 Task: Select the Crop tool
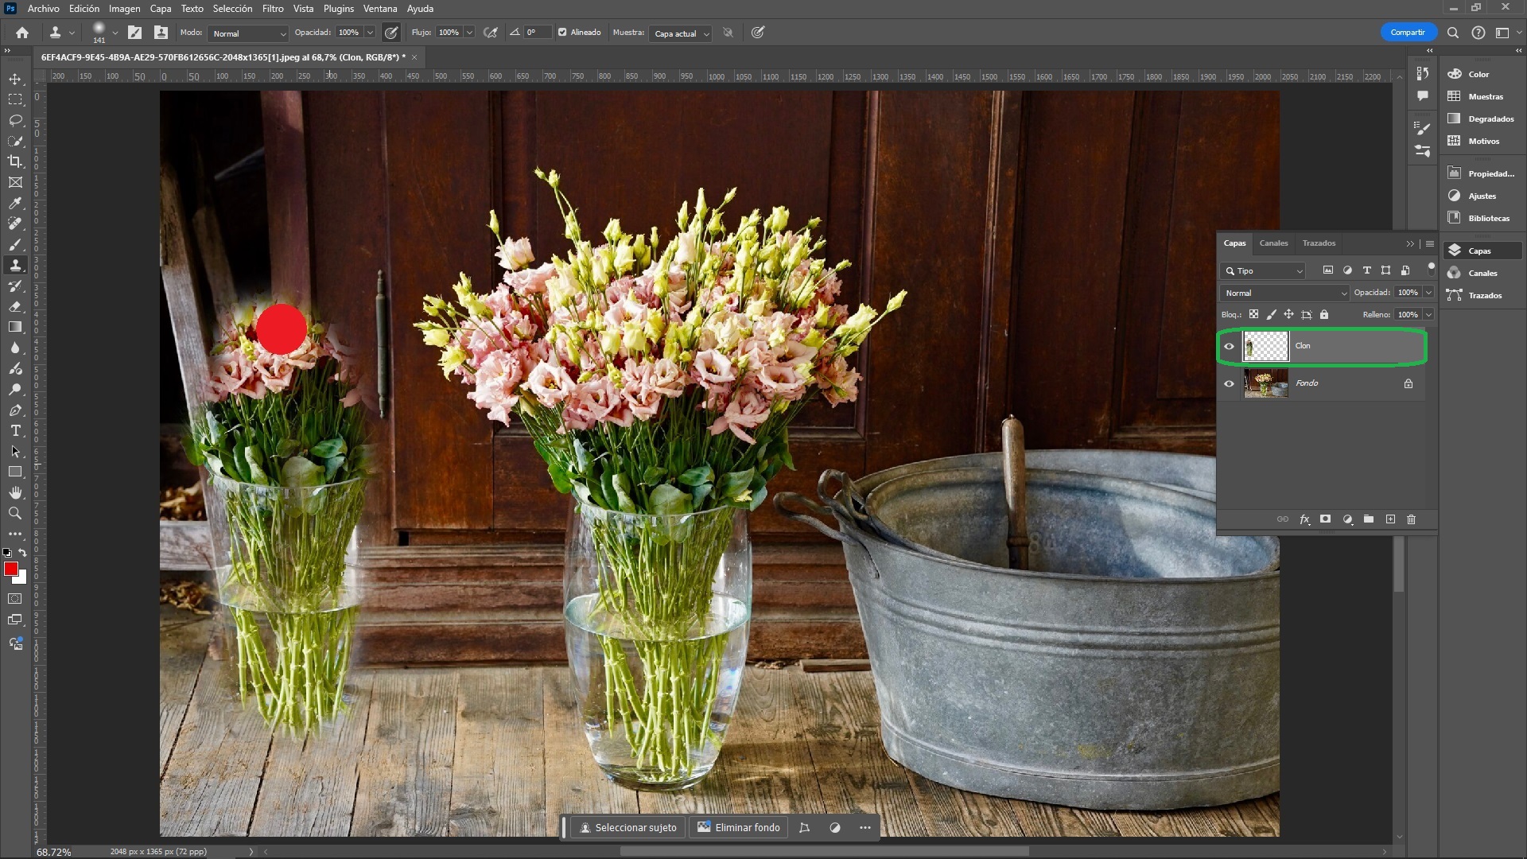pyautogui.click(x=15, y=161)
